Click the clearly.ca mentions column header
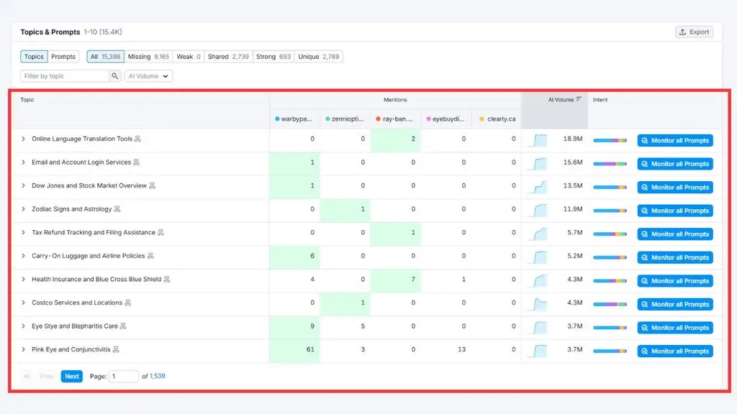The image size is (737, 414). click(497, 119)
